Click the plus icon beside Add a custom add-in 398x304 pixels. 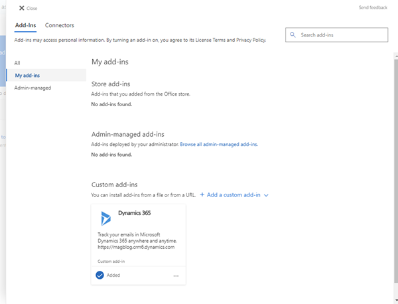202,195
